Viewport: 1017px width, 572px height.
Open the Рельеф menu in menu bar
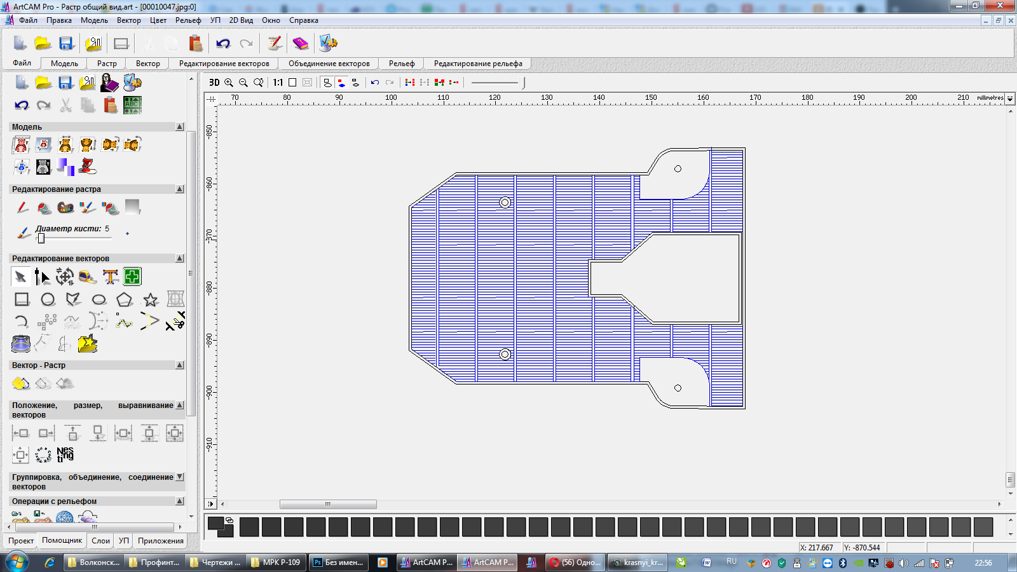(x=188, y=20)
